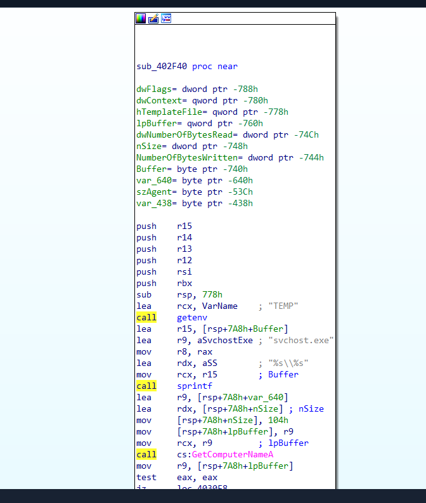
Task: Click the mov r8, rax instruction
Action: pyautogui.click(x=174, y=352)
